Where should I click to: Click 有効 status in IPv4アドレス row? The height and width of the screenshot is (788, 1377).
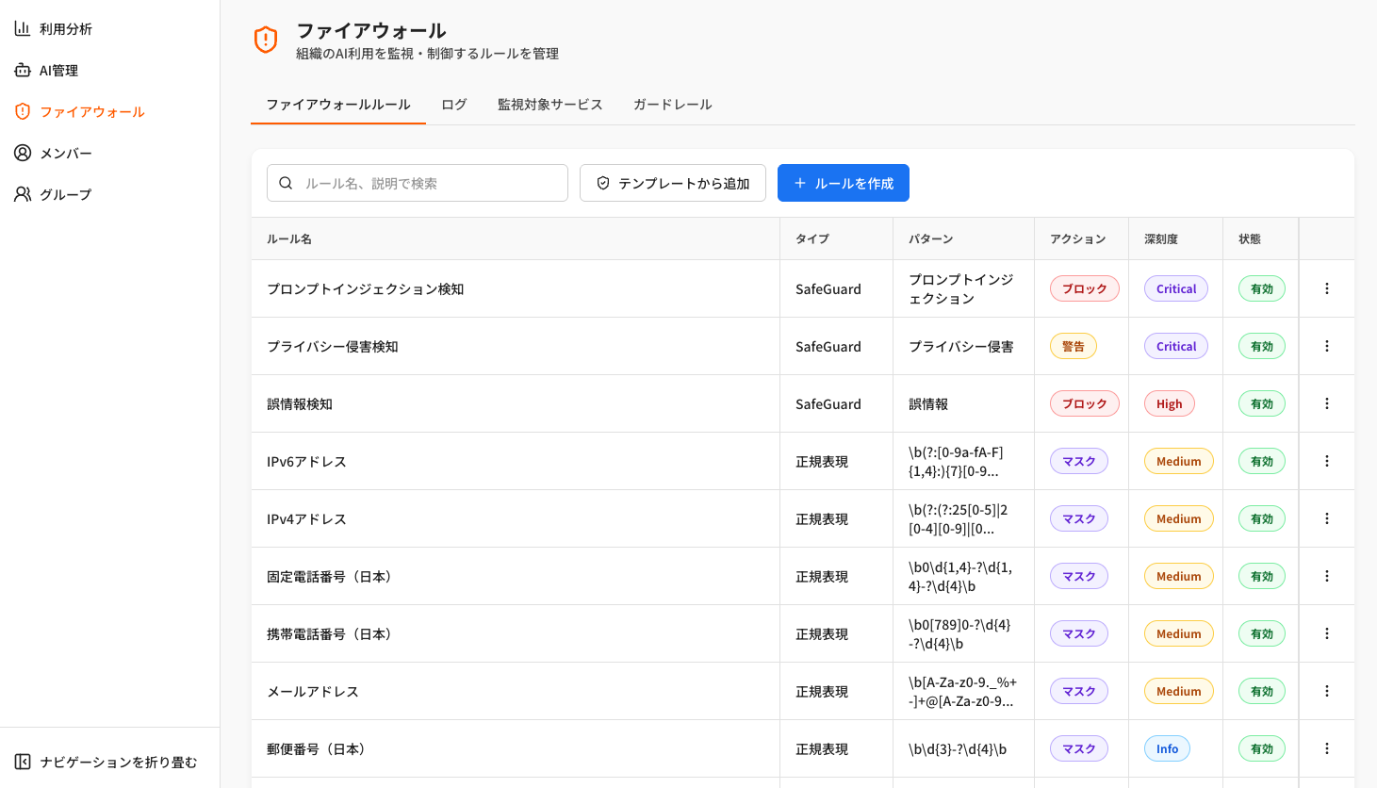[x=1262, y=519]
